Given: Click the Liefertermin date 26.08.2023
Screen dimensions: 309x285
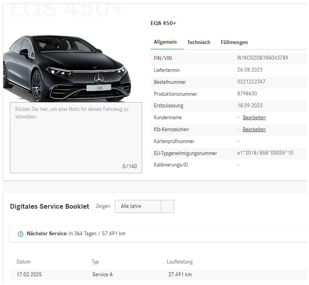Looking at the screenshot, I should (x=250, y=70).
